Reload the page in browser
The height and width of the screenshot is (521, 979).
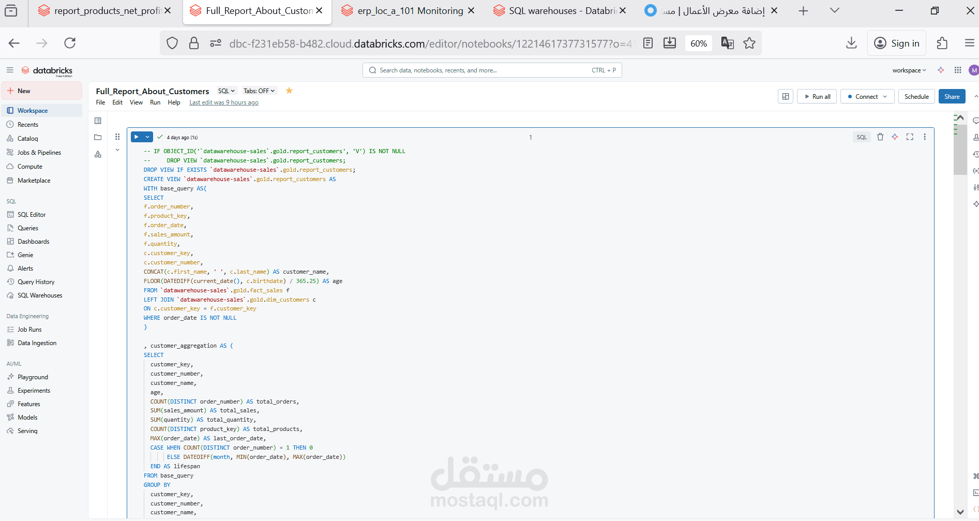click(70, 43)
